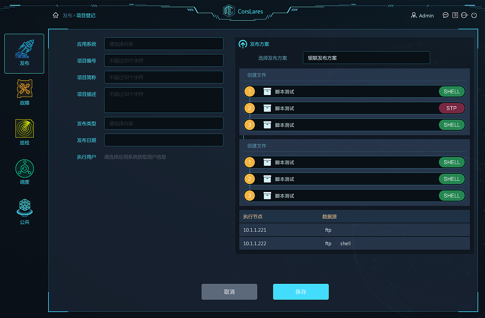Click the red STP badge
Screen dimensions: 485x318
[x=452, y=108]
